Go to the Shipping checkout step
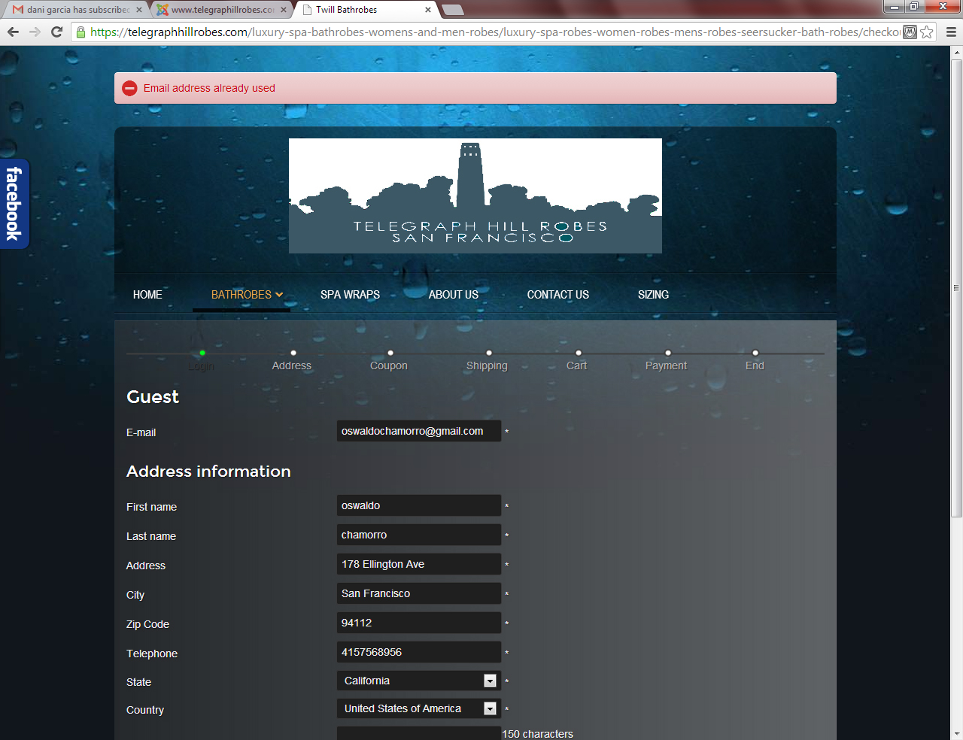963x740 pixels. pyautogui.click(x=487, y=365)
